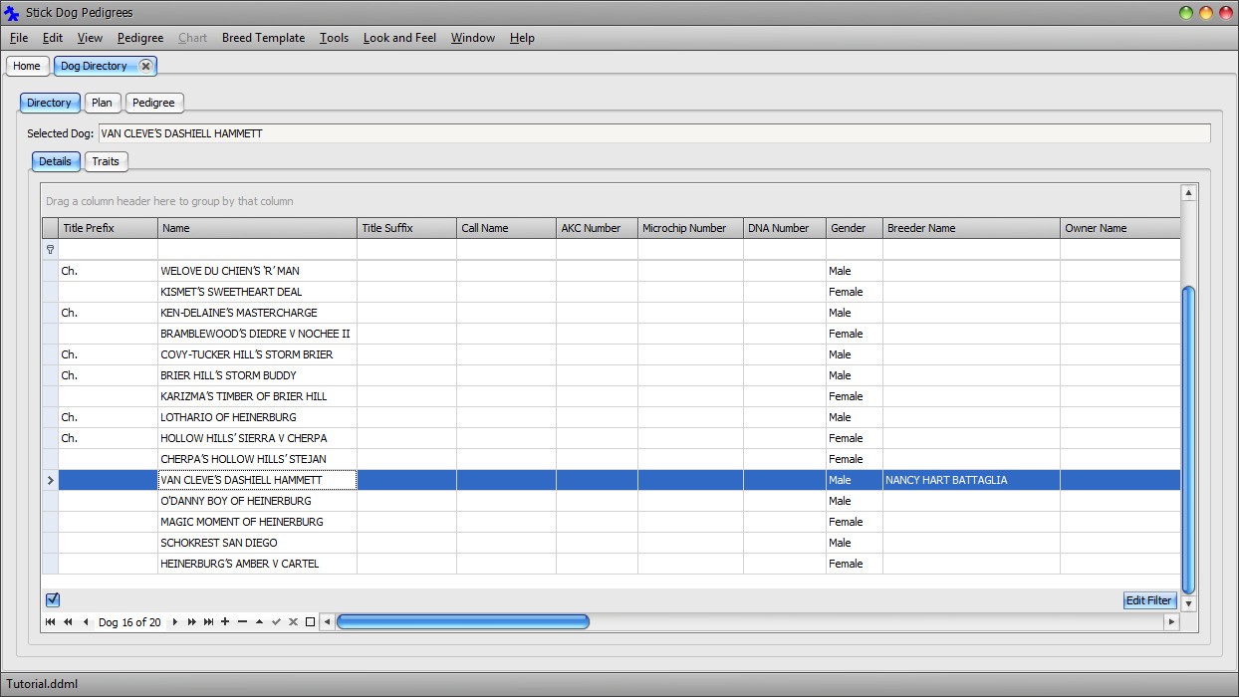Image resolution: width=1239 pixels, height=697 pixels.
Task: Select VAN CLEVE'S DASHIELL HAMMETT name cell
Action: pyautogui.click(x=256, y=480)
